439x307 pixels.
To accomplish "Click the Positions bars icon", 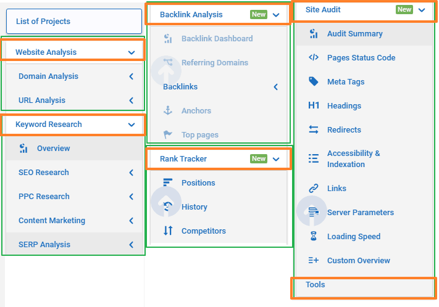I will tap(168, 182).
